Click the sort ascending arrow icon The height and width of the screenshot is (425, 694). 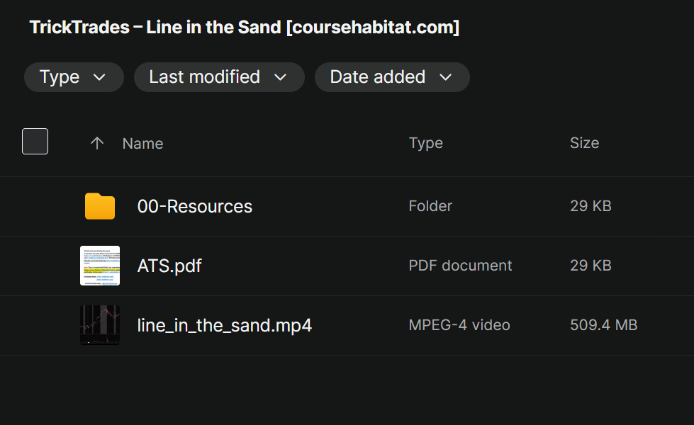[x=97, y=143]
